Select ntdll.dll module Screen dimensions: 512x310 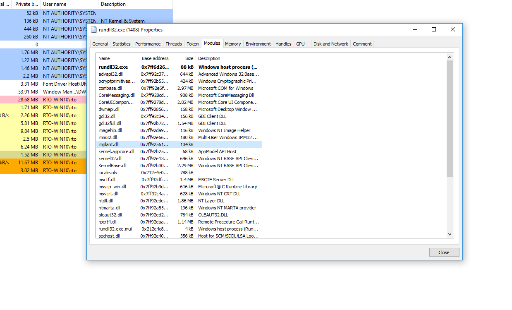pyautogui.click(x=179, y=201)
